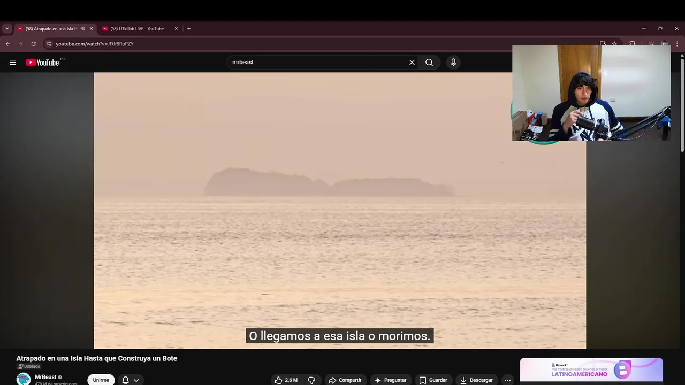
Task: Open Chrome three-dot menu
Action: pos(677,44)
